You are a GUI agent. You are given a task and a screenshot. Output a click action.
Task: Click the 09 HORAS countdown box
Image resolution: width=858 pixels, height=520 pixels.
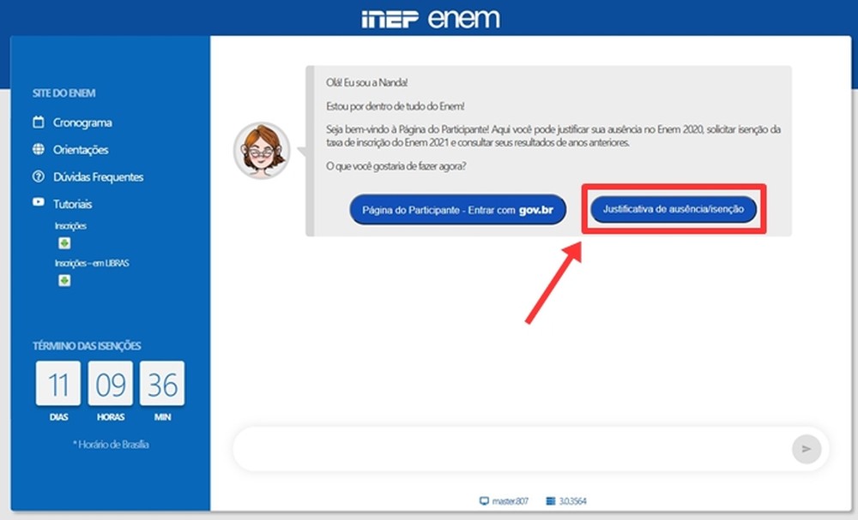coord(111,383)
